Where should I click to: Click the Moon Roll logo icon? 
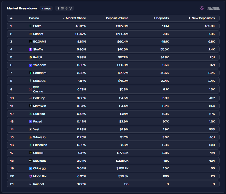(x=31, y=176)
